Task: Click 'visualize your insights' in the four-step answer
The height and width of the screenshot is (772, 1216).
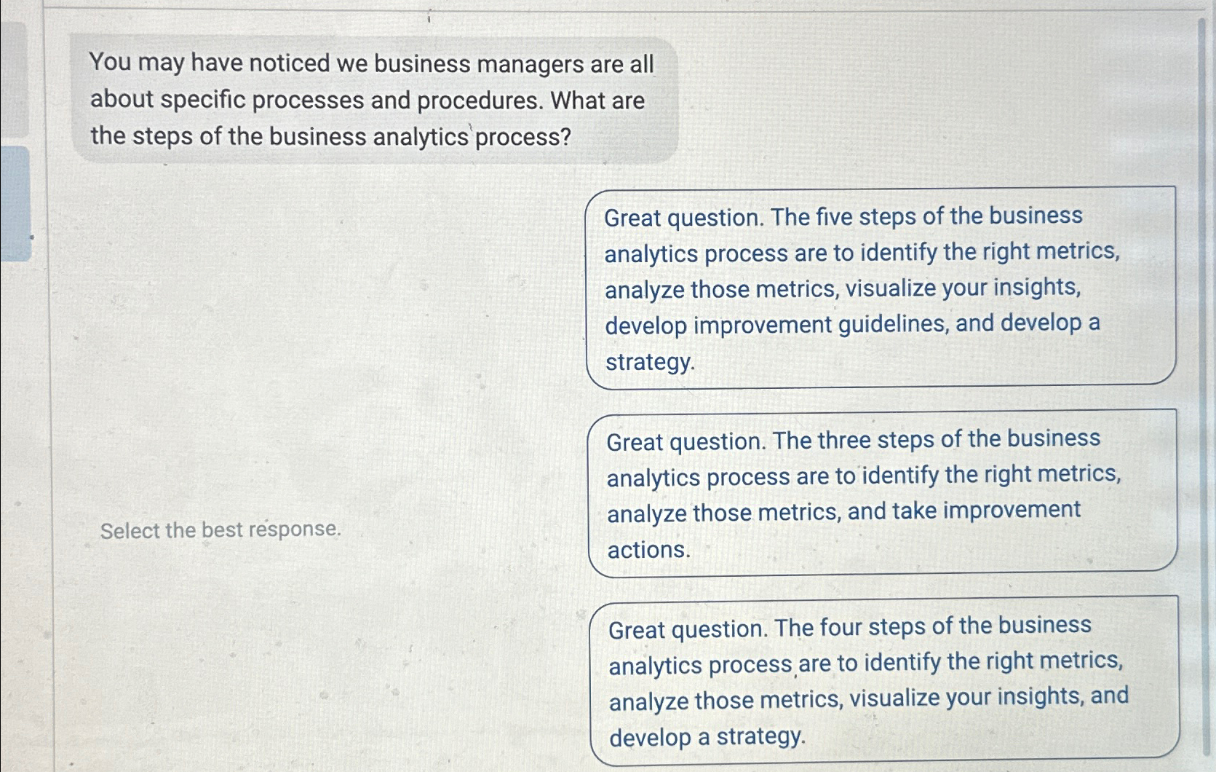Action: (966, 698)
